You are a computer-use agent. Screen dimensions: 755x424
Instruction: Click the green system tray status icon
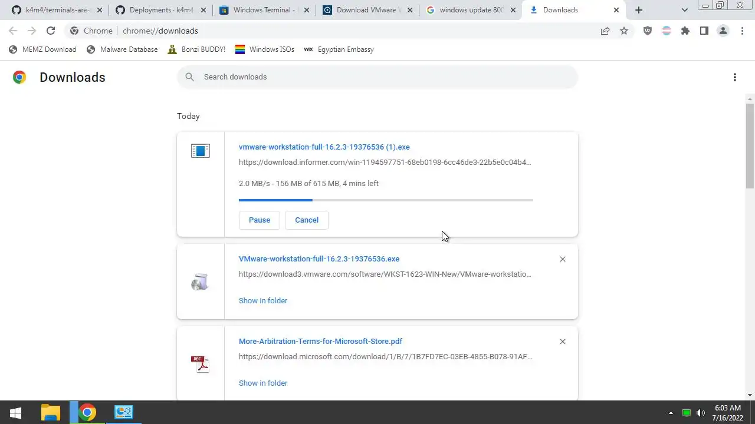pyautogui.click(x=687, y=413)
